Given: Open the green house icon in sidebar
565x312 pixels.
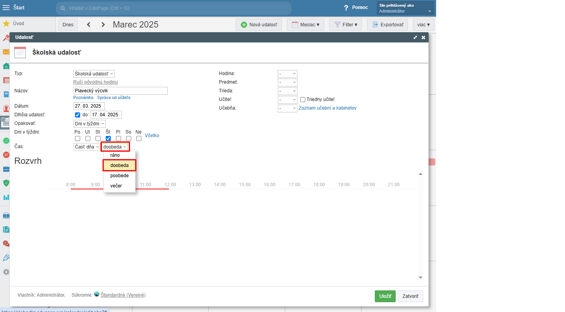Looking at the screenshot, I should click(x=6, y=66).
